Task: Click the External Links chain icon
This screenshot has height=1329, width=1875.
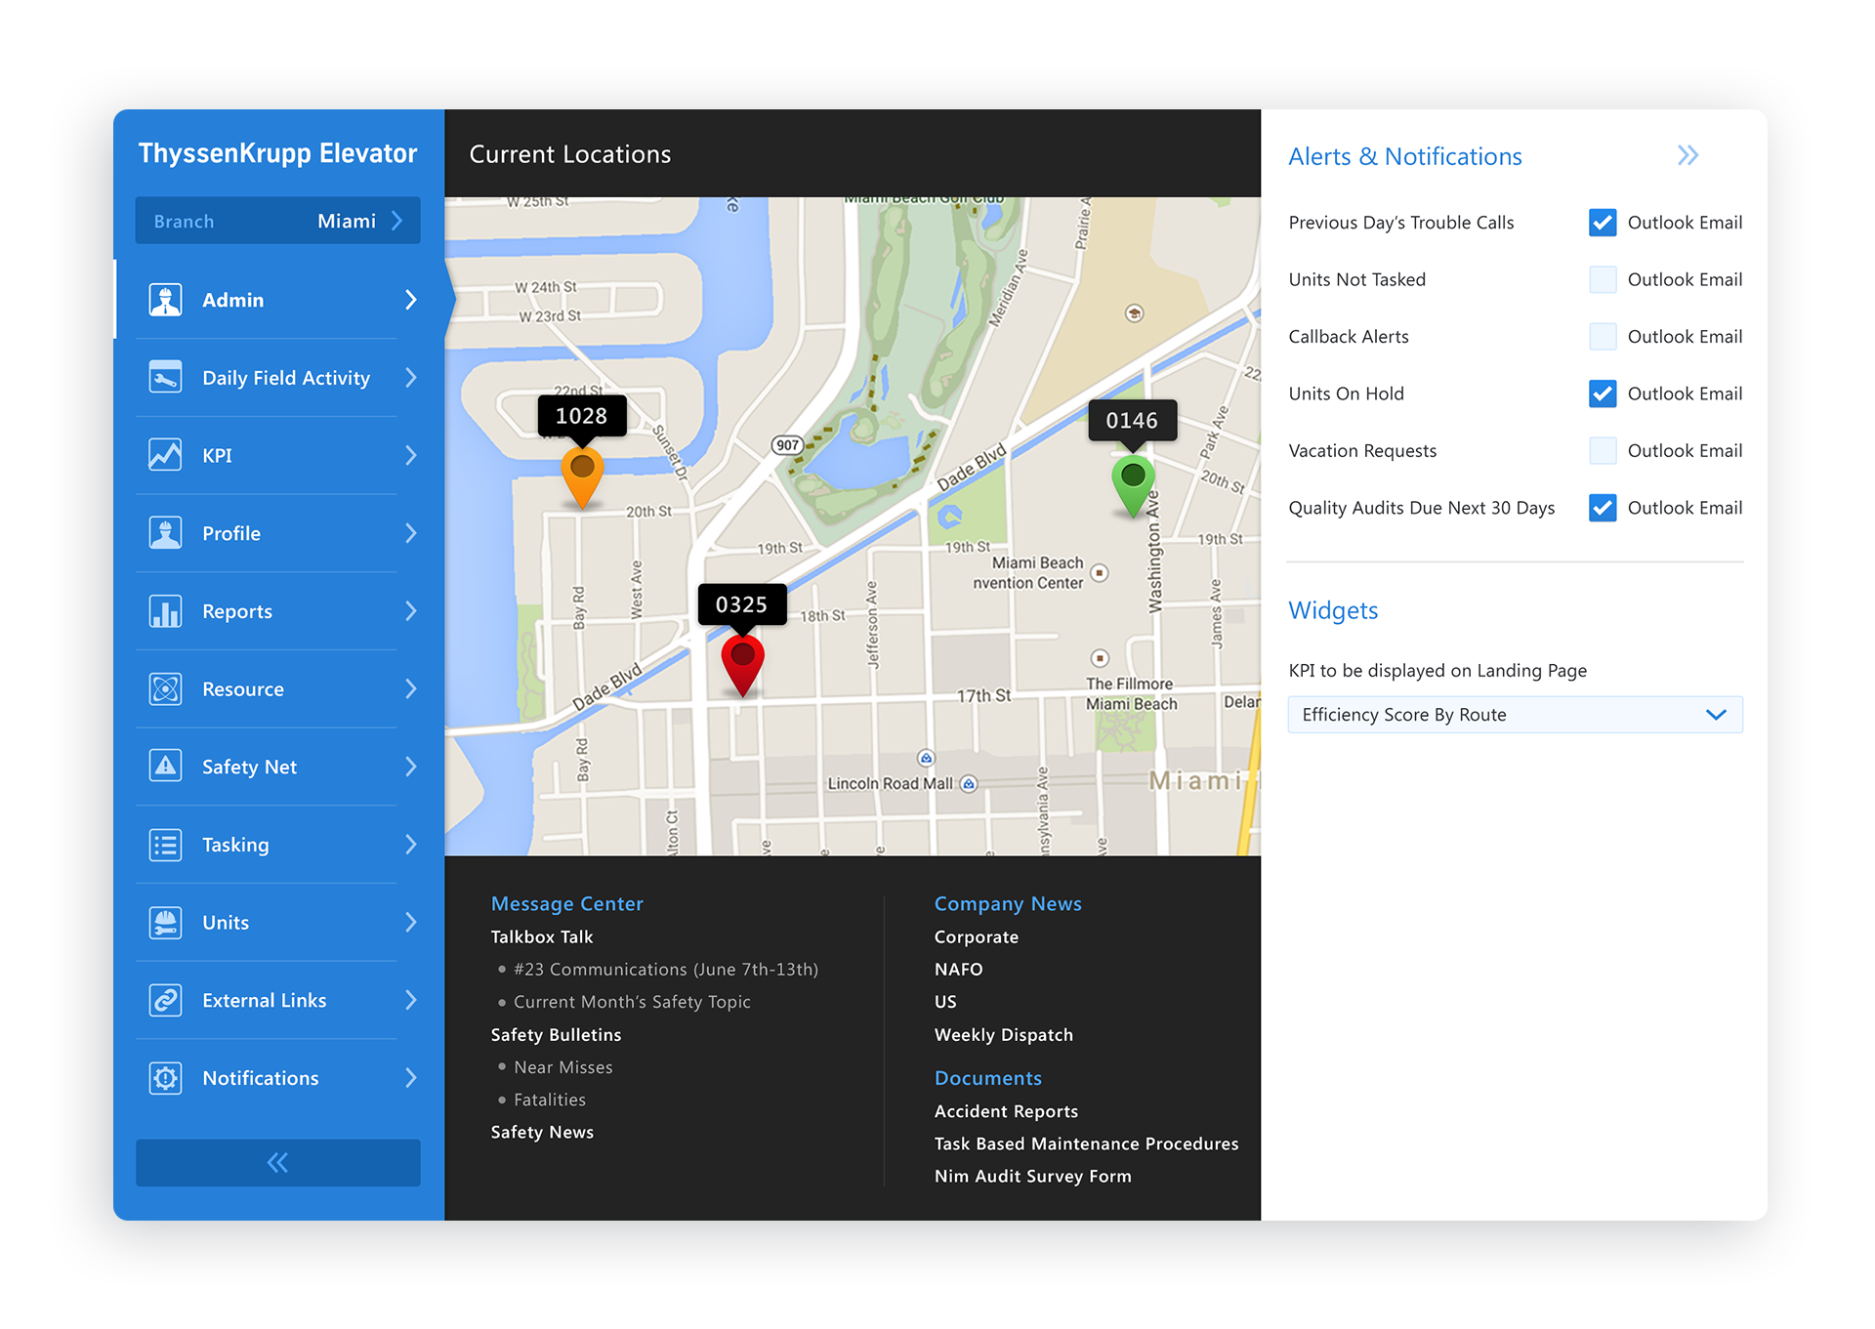Action: [x=165, y=1000]
